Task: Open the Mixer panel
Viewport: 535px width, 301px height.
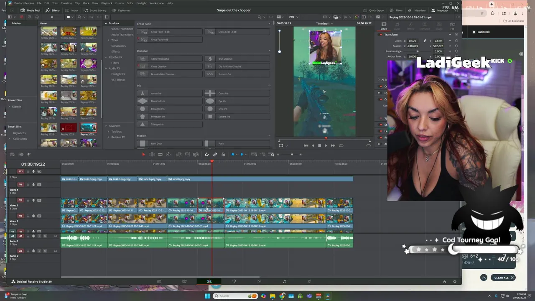Action: click(x=397, y=10)
